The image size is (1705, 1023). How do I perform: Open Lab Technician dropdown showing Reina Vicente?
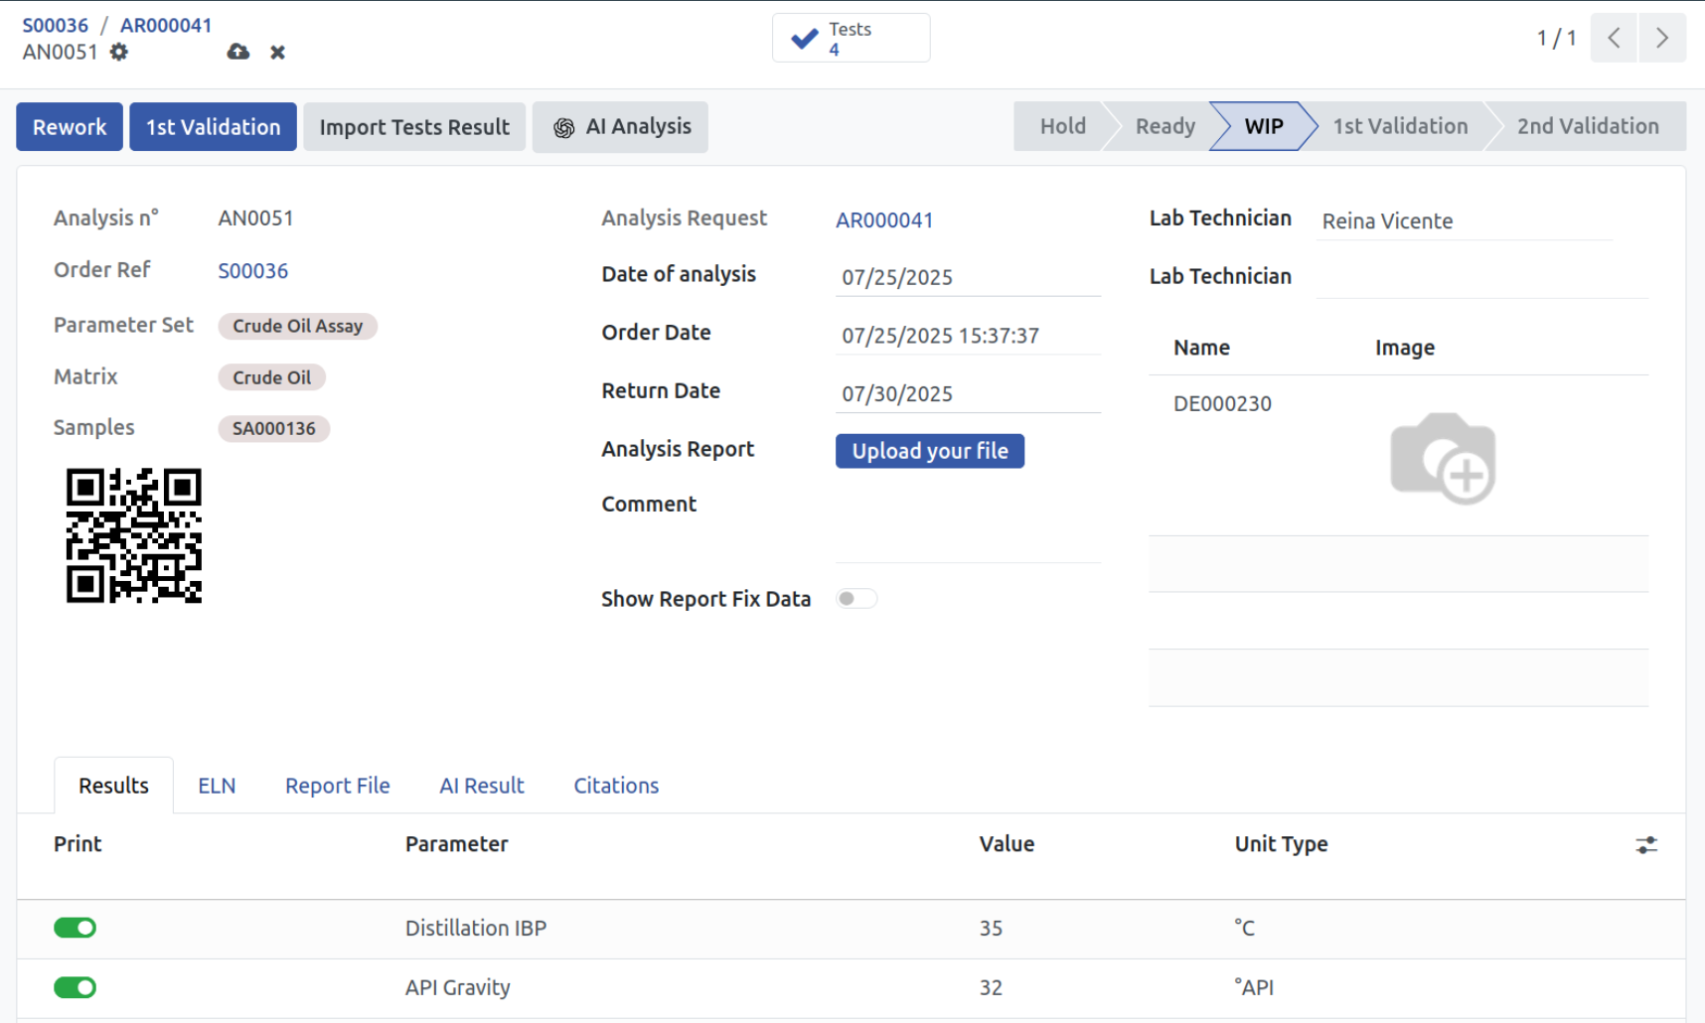click(1465, 220)
